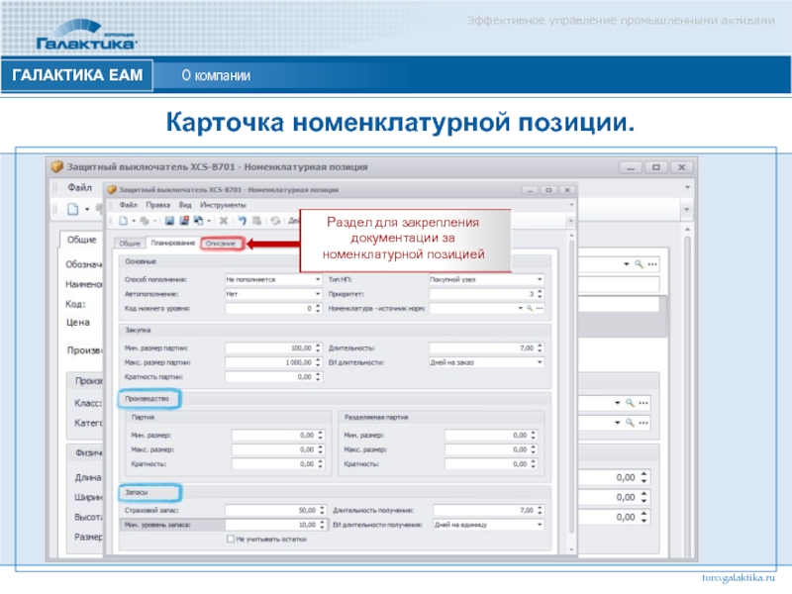Adjust the Код нижнего уровня stepper
The image size is (792, 594).
point(318,308)
